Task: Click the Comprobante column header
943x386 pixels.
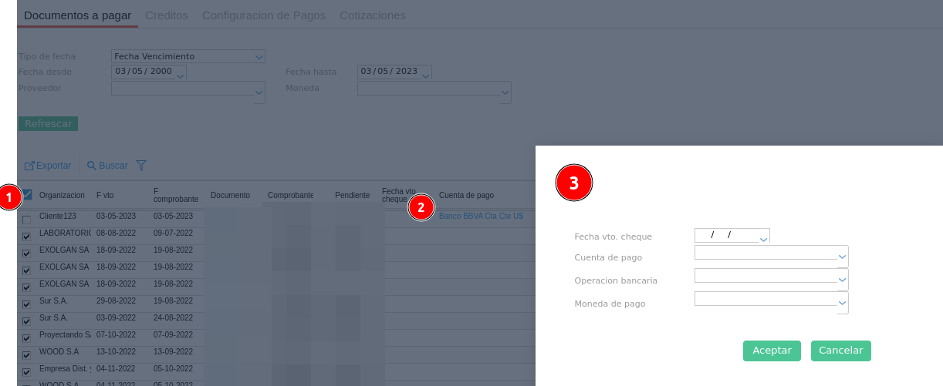Action: [x=291, y=196]
